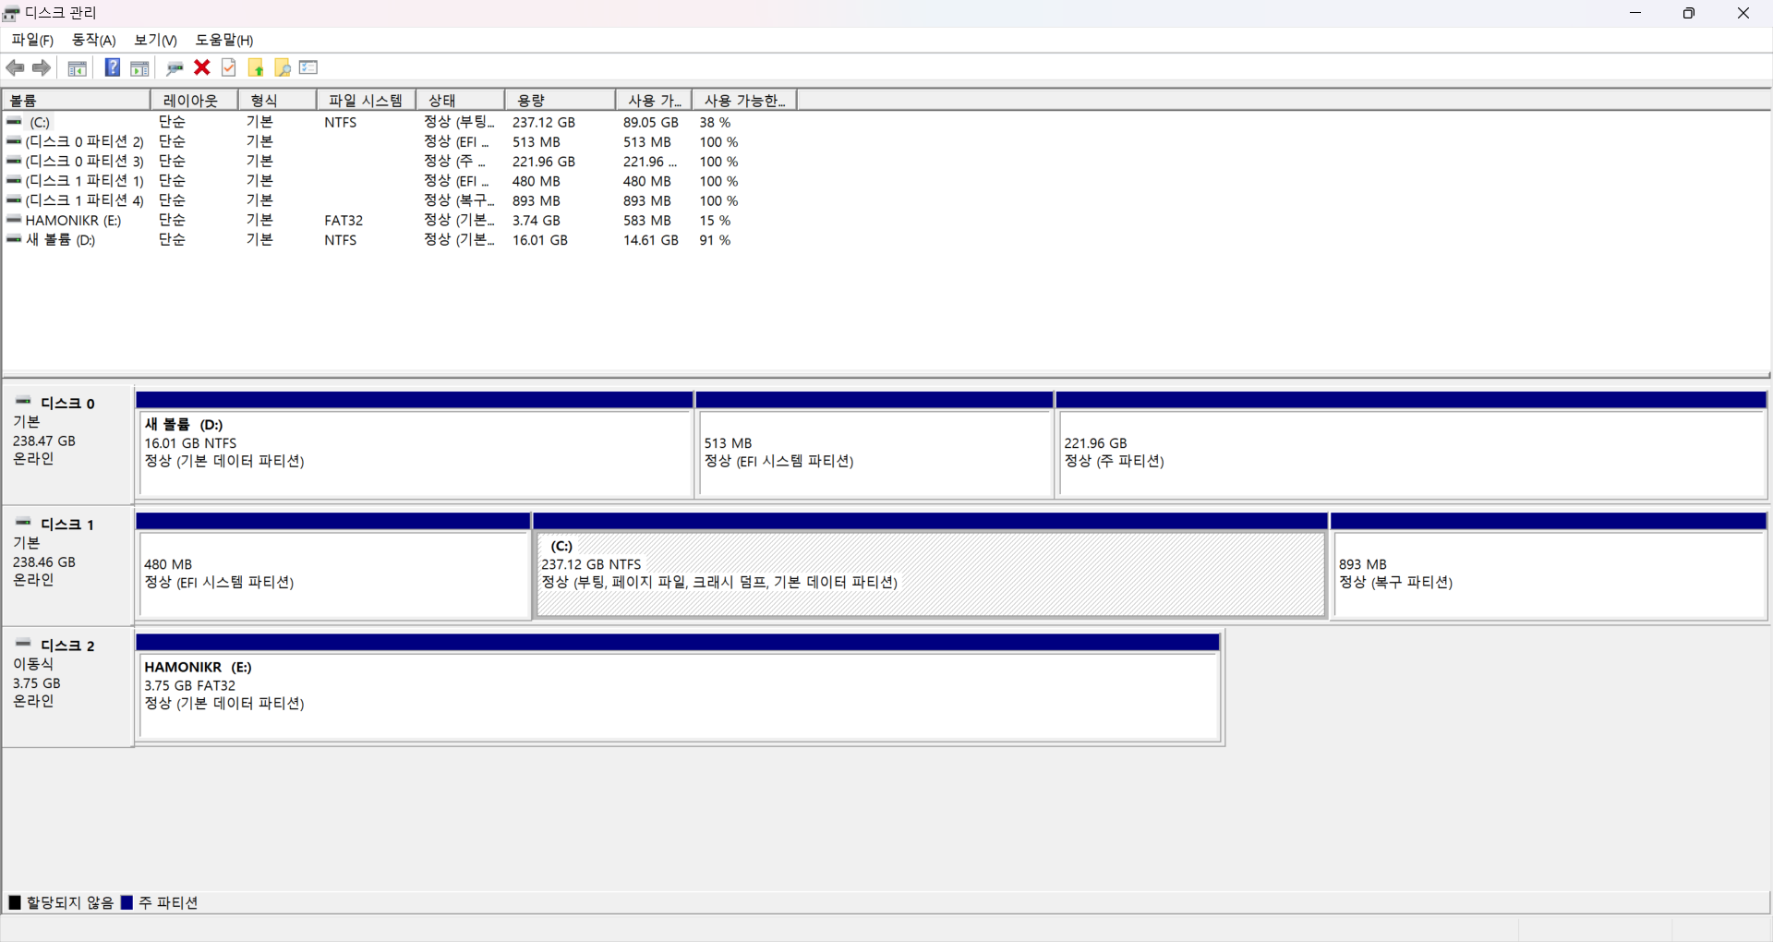Screen dimensions: 1773x942
Task: Minimize the Disk Management window
Action: pyautogui.click(x=1635, y=13)
